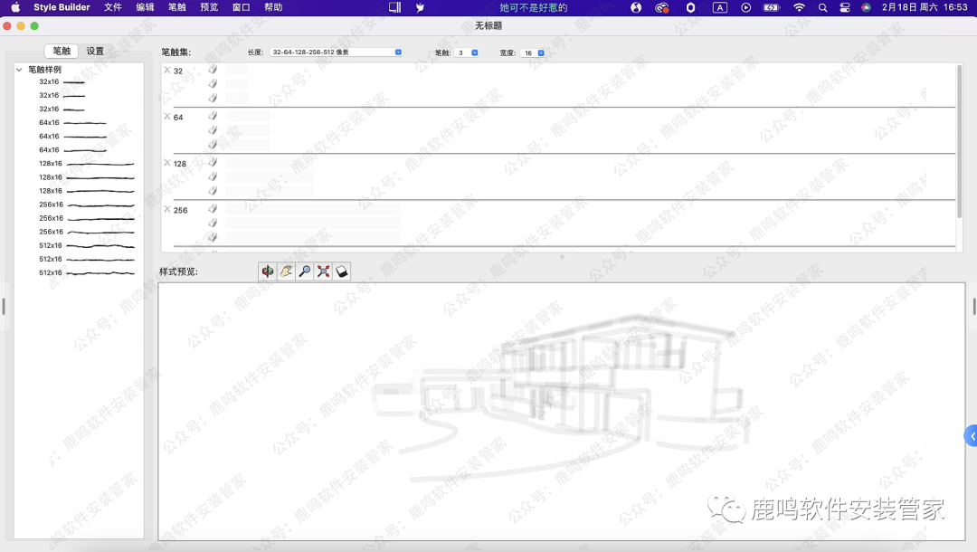Open the 文件 menu
Screen dimensions: 977x552
113,7
